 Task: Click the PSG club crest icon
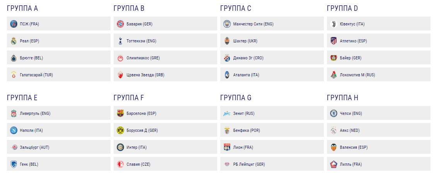(14, 24)
